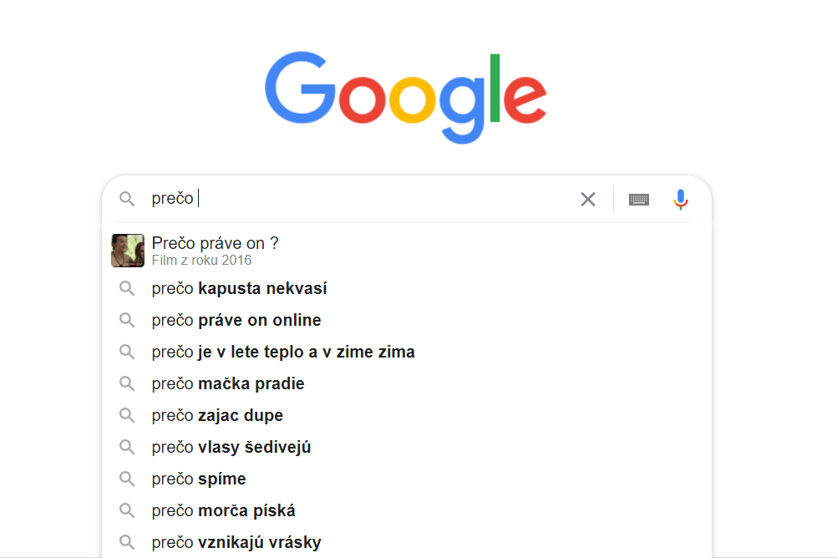Select "prečo je v lete teplo a v zime zima"
Screen dimensions: 837x558
(407, 352)
